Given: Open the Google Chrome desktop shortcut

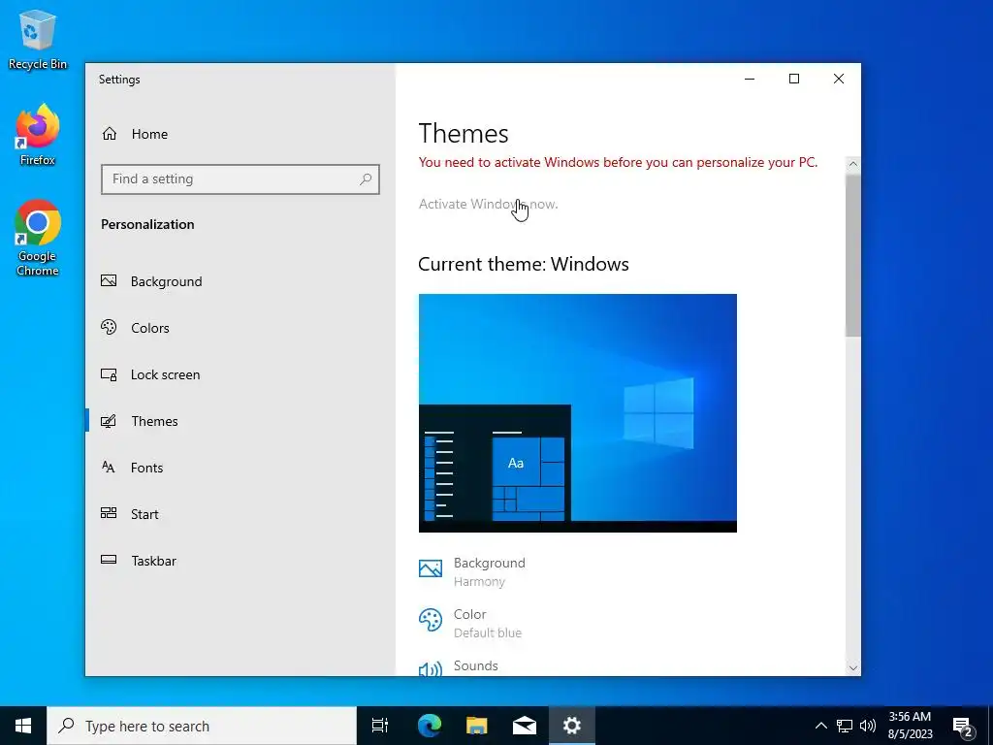Looking at the screenshot, I should 38,239.
